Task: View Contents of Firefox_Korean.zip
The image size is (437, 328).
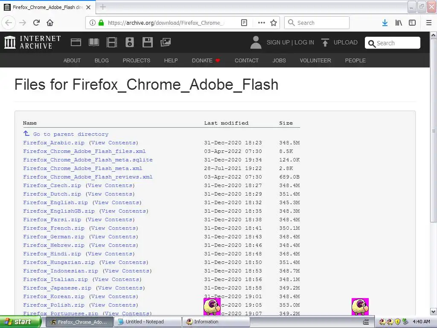Action: pos(114,296)
